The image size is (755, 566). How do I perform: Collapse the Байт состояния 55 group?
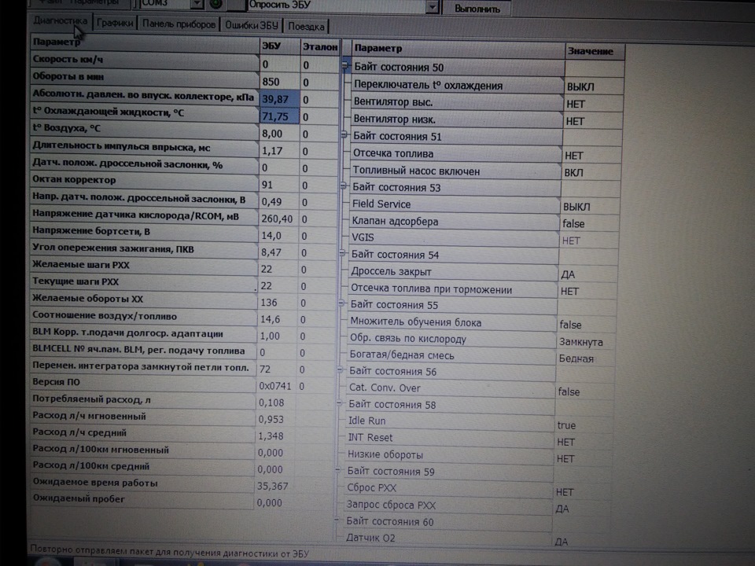341,303
